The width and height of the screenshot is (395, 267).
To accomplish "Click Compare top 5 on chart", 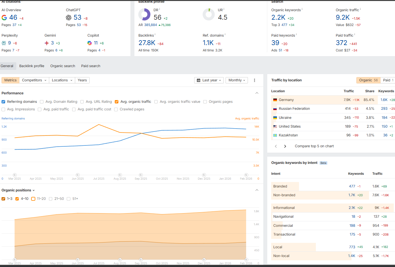I will [x=314, y=146].
